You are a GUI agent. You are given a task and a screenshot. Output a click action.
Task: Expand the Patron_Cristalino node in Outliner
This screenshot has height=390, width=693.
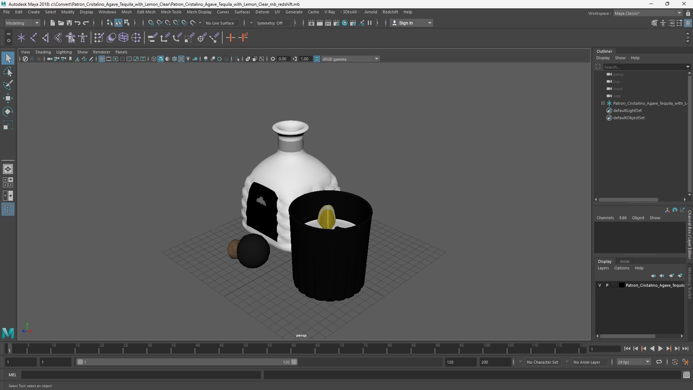603,103
